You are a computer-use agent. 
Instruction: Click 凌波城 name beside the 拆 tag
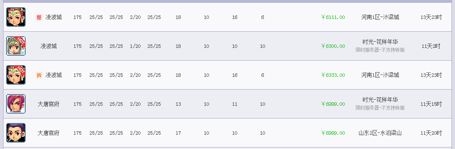click(54, 75)
